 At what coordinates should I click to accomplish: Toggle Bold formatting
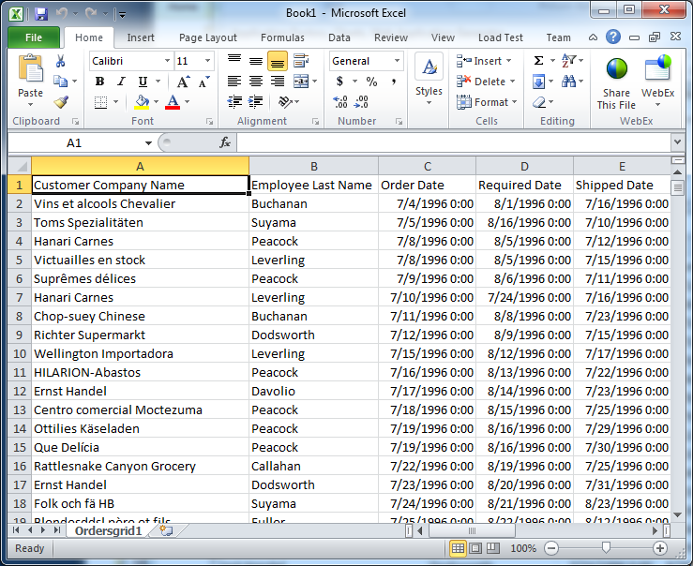point(100,82)
